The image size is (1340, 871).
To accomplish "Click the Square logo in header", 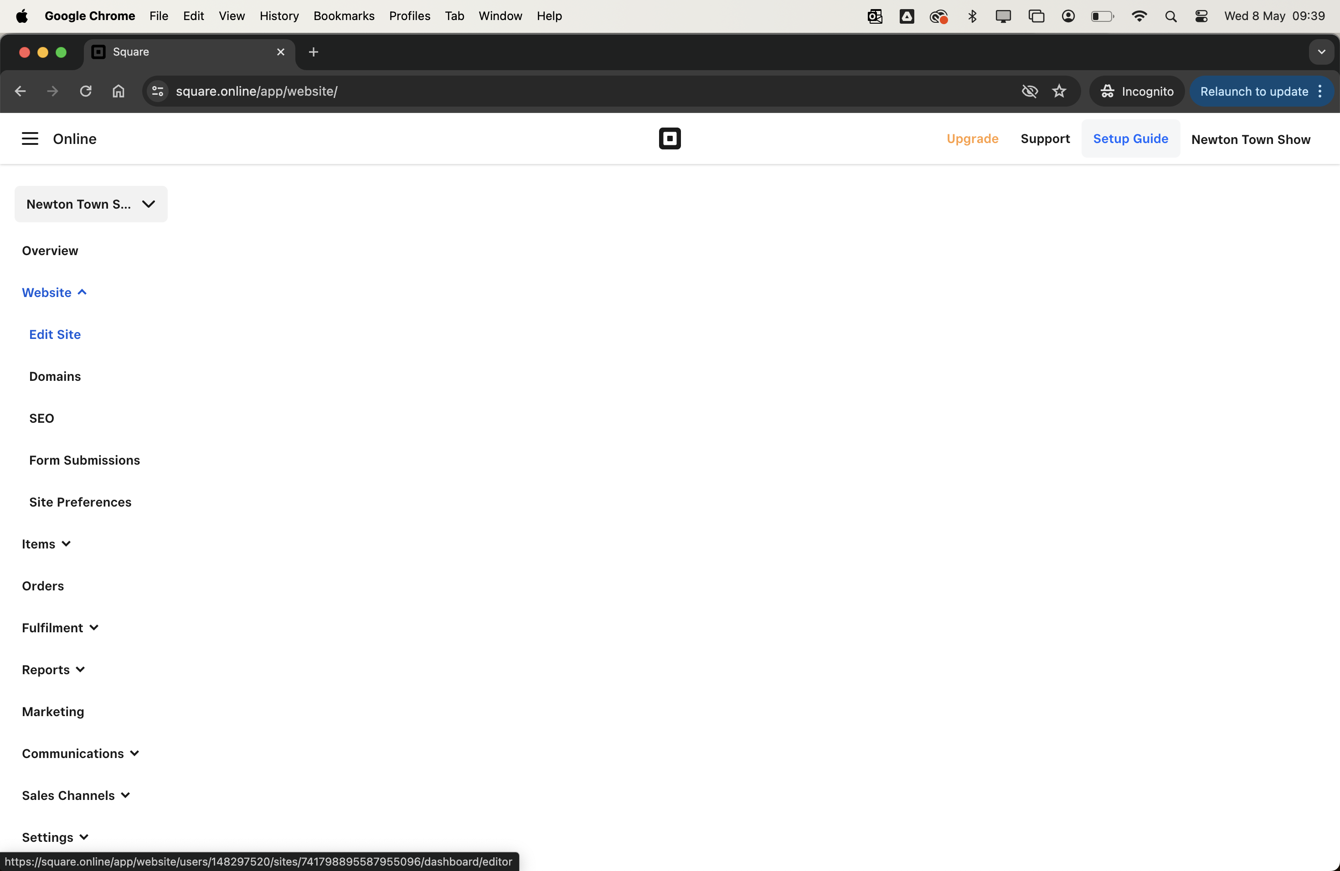I will [x=670, y=138].
